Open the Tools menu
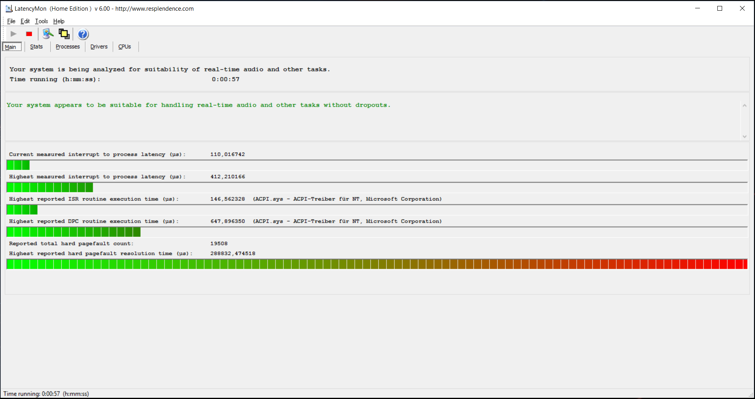This screenshot has width=755, height=399. coord(41,21)
